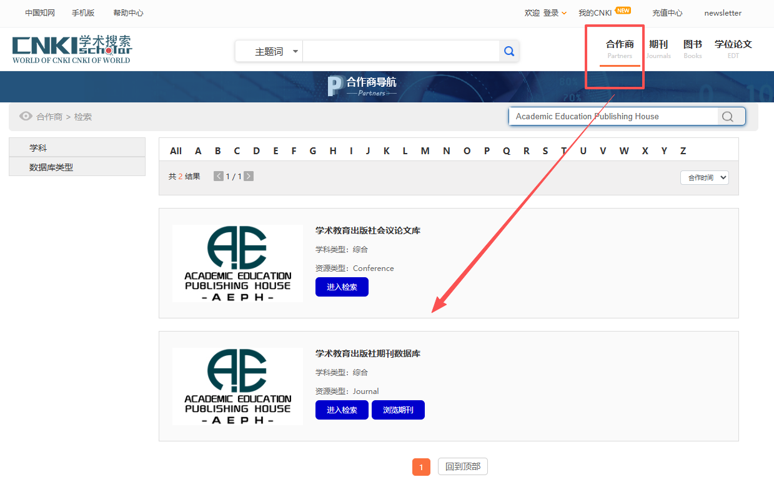774x492 pixels.
Task: Click the main search text field
Action: tap(401, 51)
